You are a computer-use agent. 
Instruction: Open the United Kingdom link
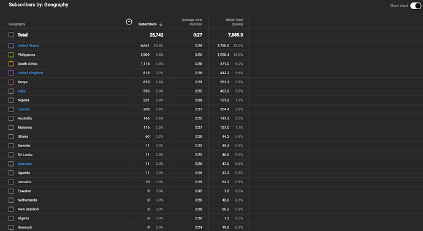click(x=30, y=73)
